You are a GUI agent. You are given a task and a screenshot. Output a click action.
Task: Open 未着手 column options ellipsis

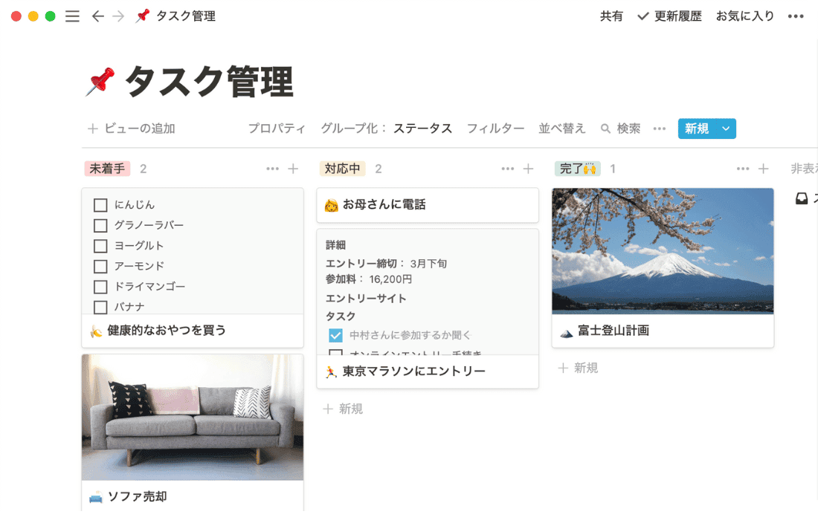click(x=272, y=169)
